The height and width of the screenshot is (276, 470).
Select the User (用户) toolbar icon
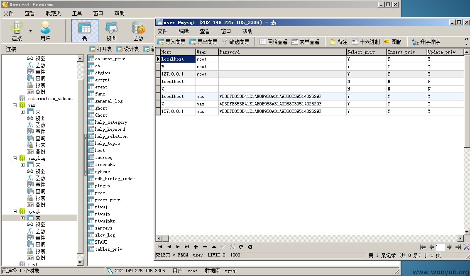coord(45,31)
